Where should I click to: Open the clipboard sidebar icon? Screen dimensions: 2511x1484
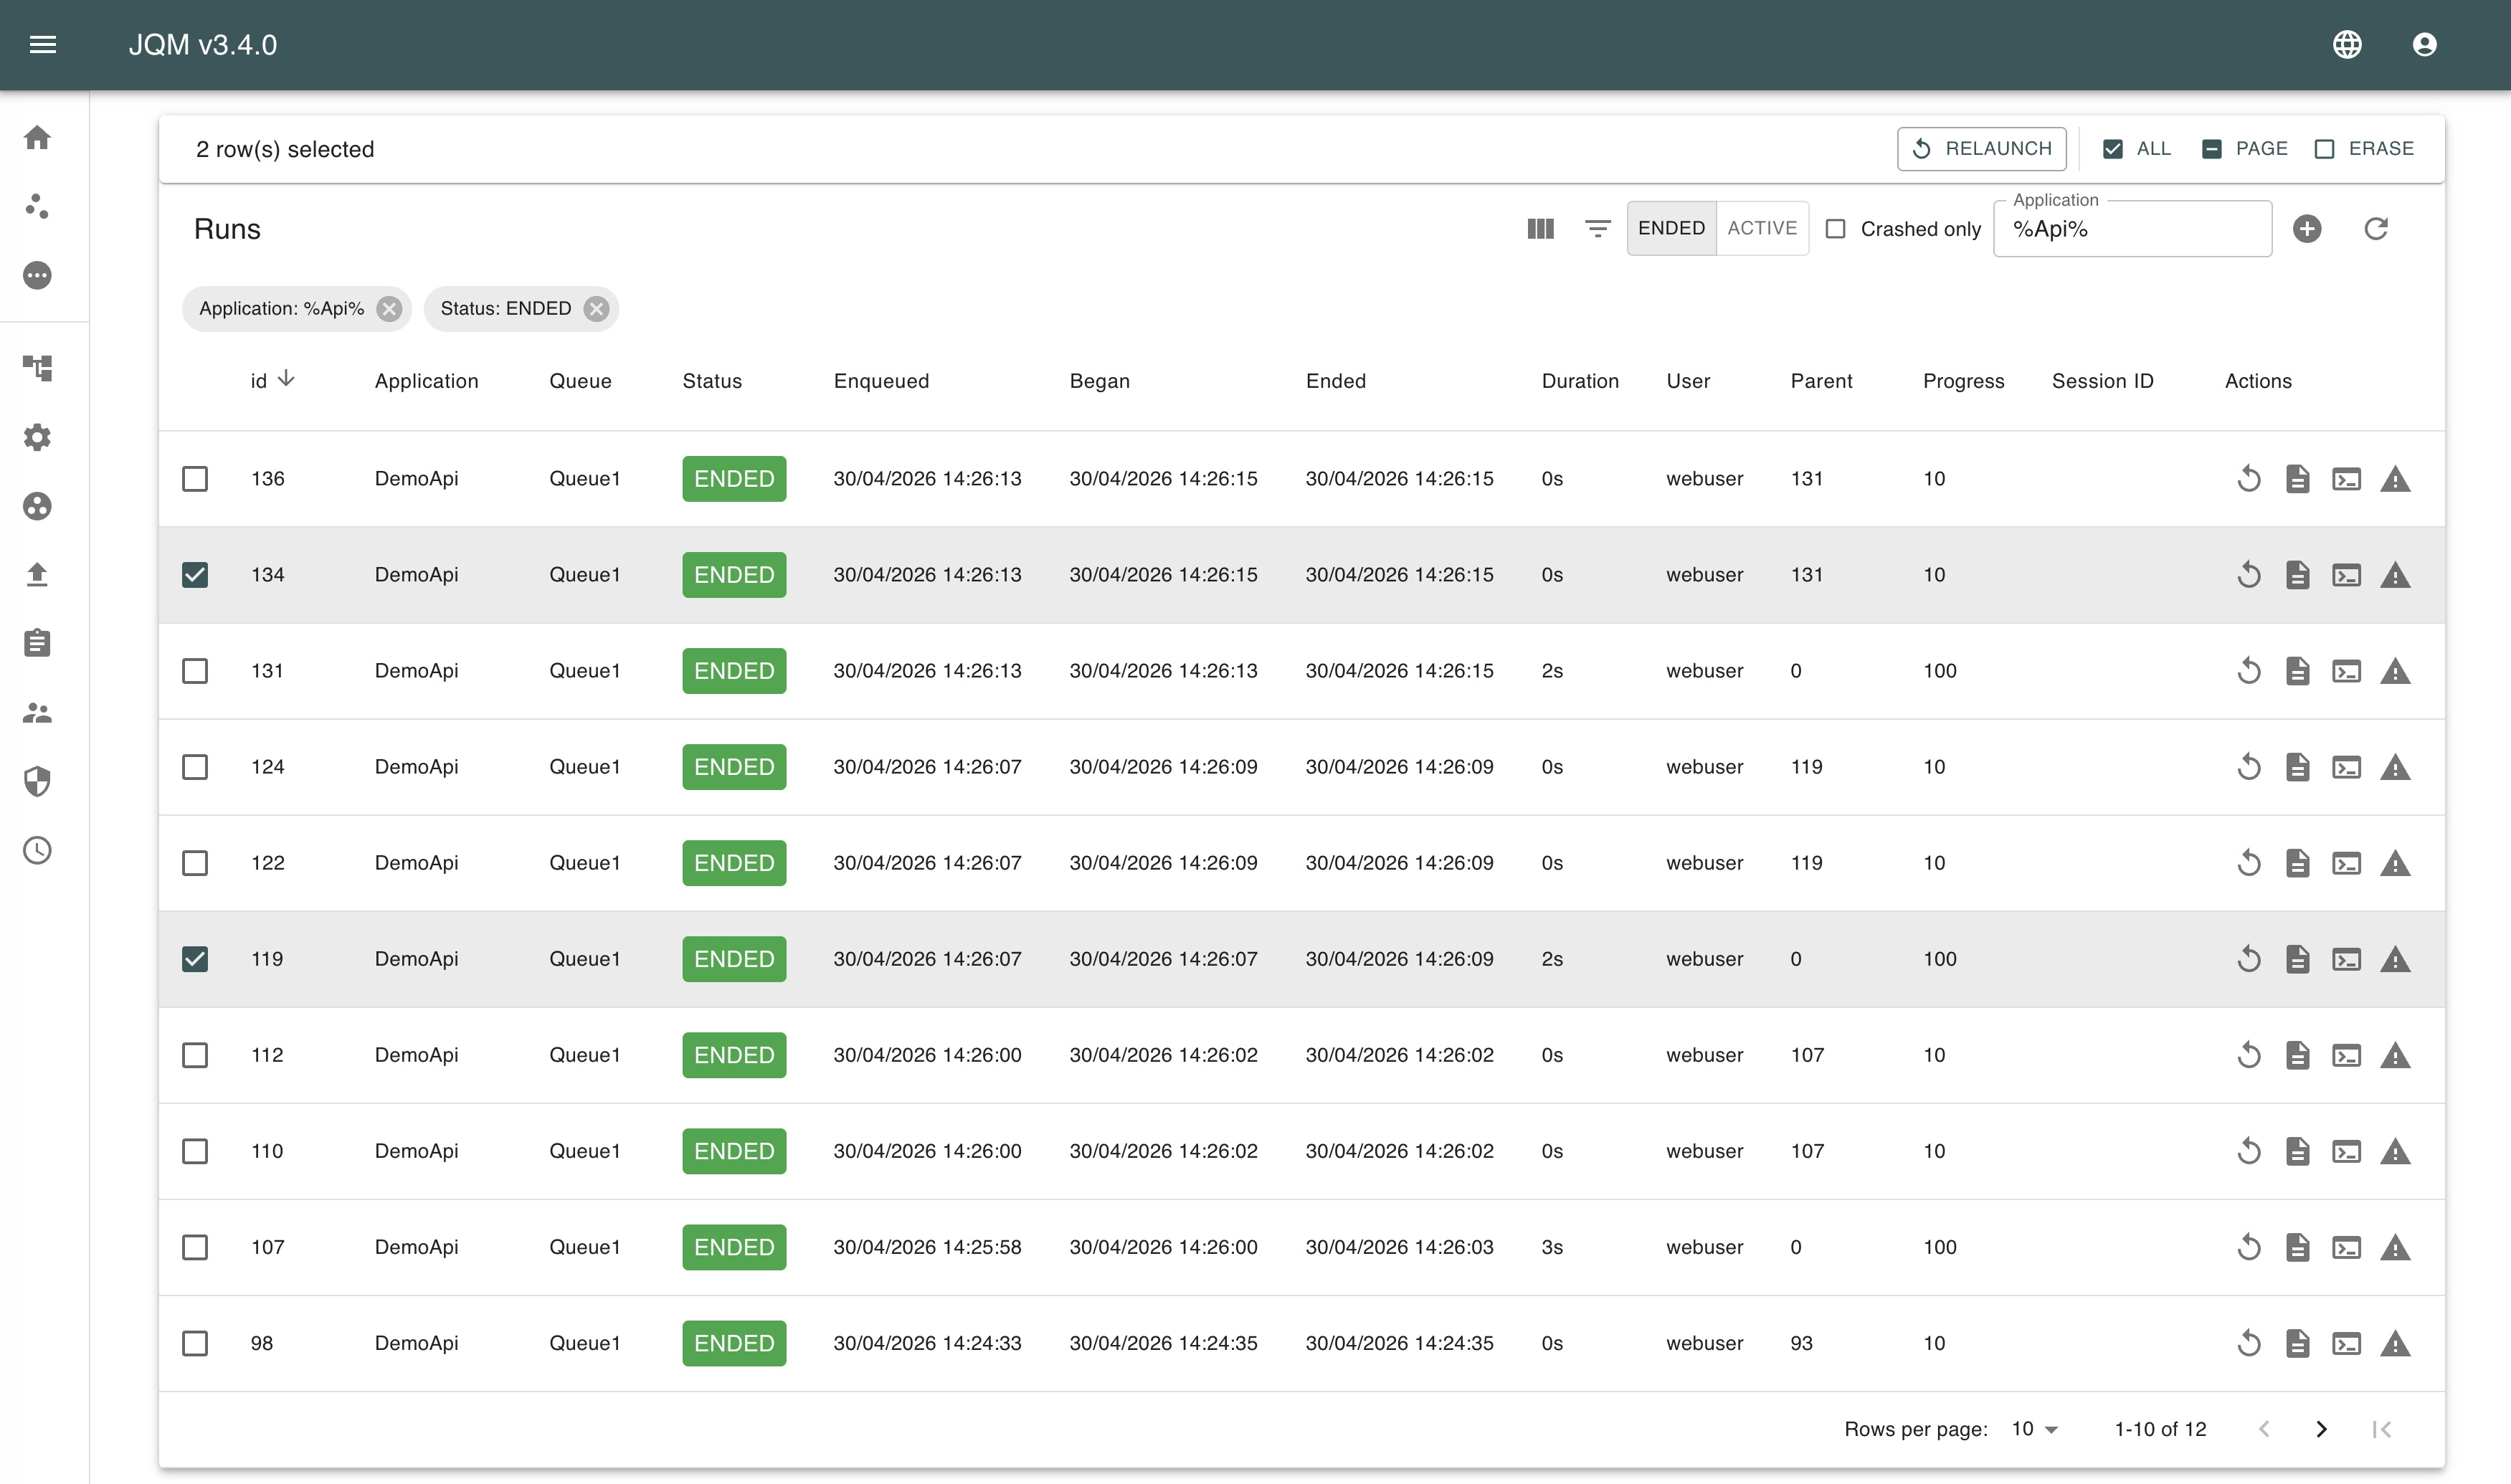(37, 643)
